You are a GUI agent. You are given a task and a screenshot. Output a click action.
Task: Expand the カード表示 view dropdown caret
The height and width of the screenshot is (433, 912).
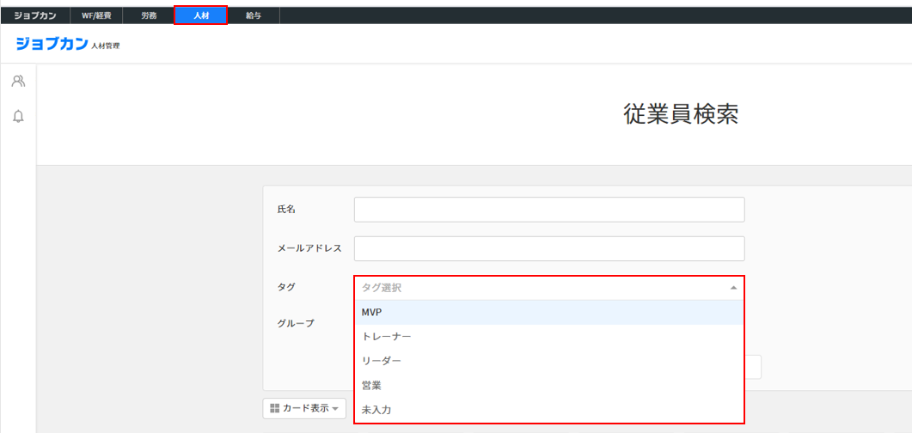click(336, 409)
